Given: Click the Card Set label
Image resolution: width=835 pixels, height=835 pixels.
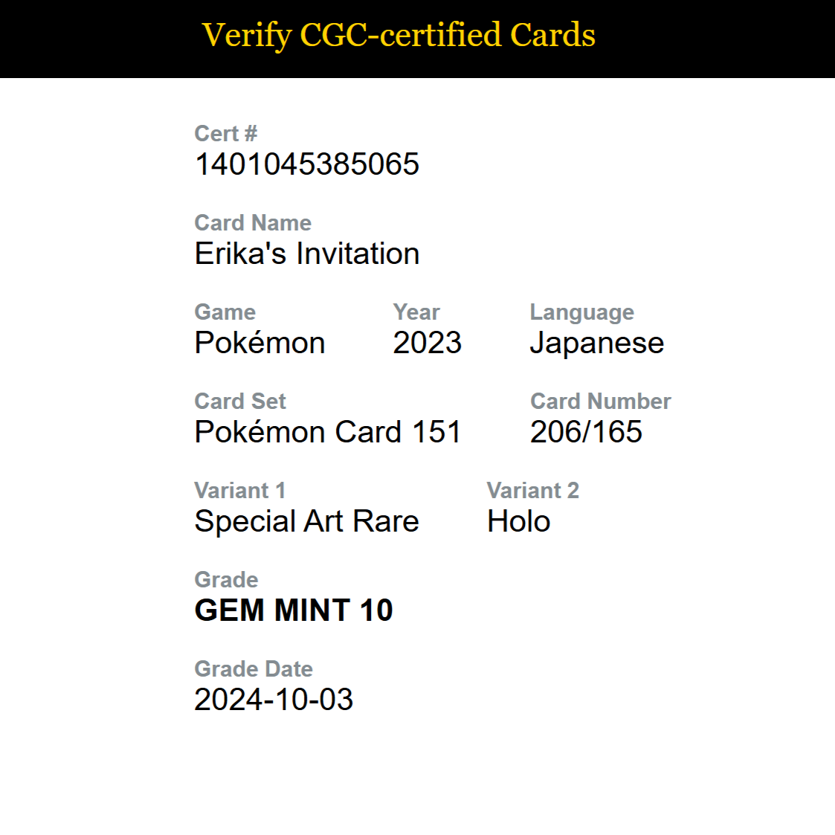Looking at the screenshot, I should pos(240,401).
